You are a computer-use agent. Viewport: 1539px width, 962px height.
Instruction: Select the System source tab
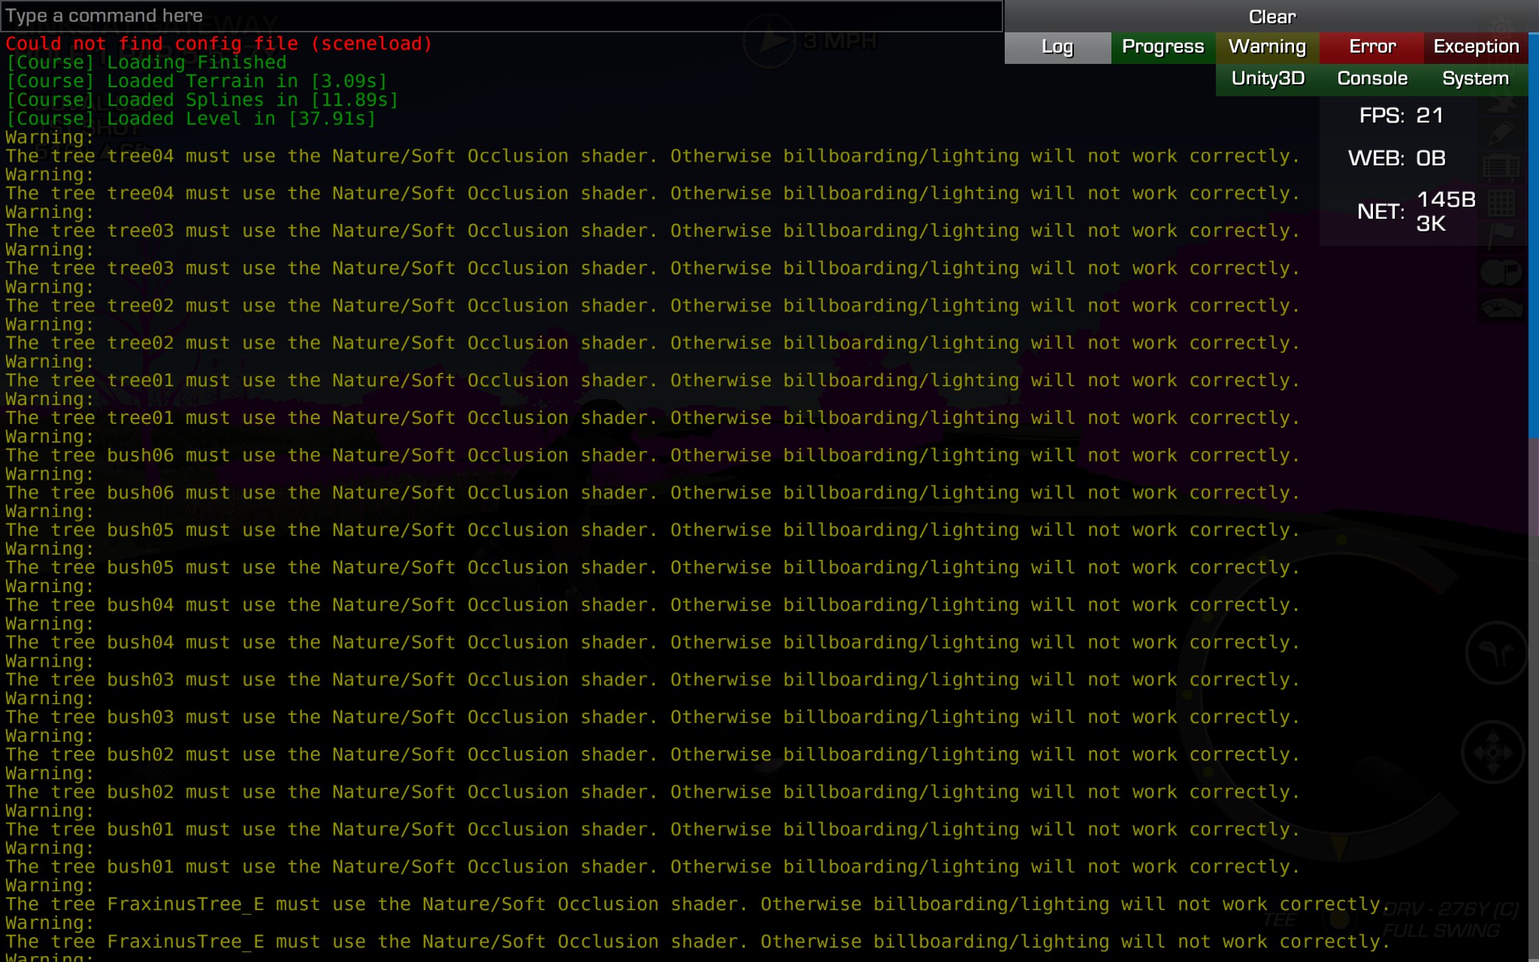click(1475, 79)
